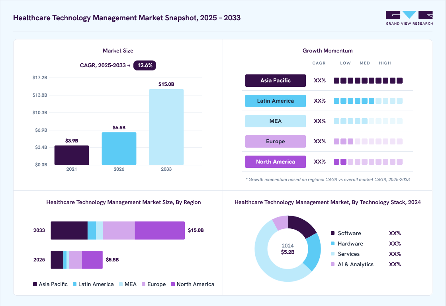Click the $15.0B total beside the 2033 stacked bar
This screenshot has height=306, width=446.
point(196,230)
